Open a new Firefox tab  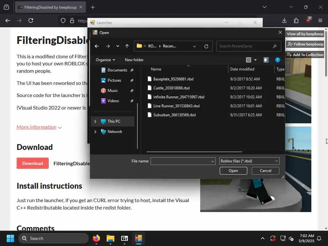click(93, 7)
